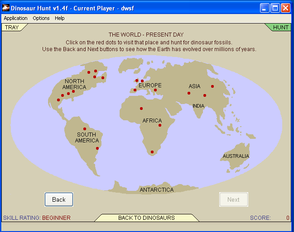
Task: Visit the red dot right of EUROPE label
Action: (x=155, y=90)
